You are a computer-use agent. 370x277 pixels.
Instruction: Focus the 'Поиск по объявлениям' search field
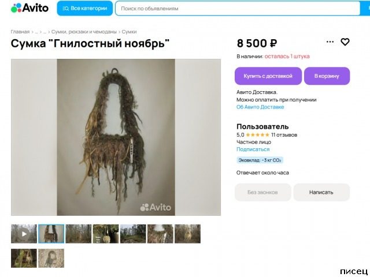238,9
